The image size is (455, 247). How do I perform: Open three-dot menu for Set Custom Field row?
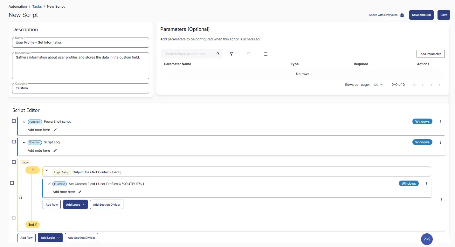(426, 184)
